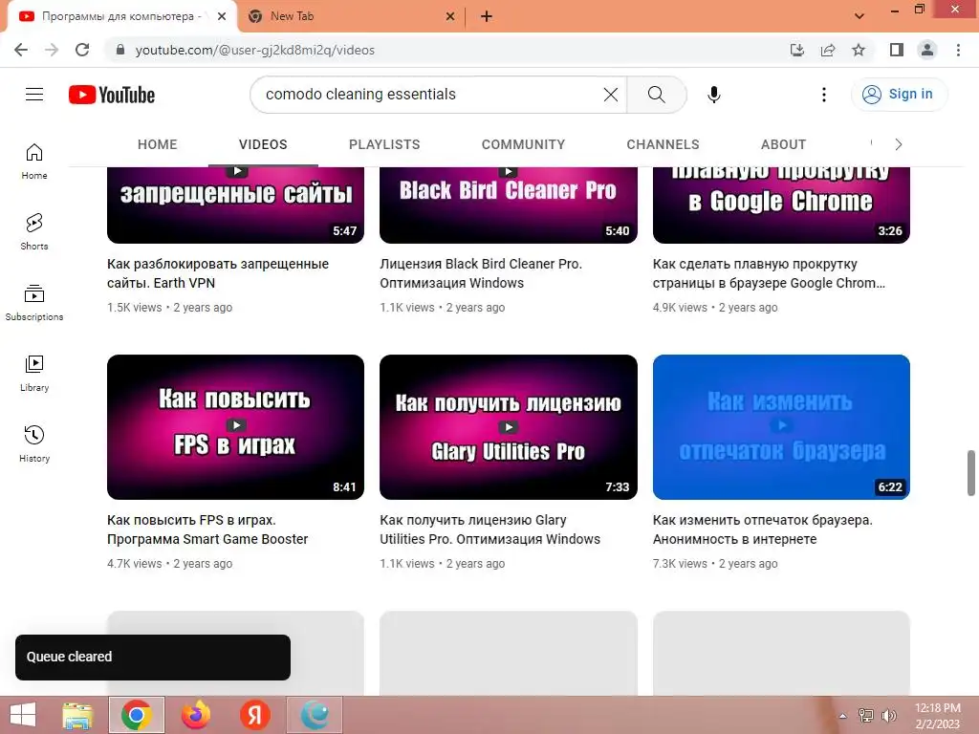This screenshot has height=734, width=979.
Task: Play Glary Utilities Pro thumbnail
Action: pos(509,427)
